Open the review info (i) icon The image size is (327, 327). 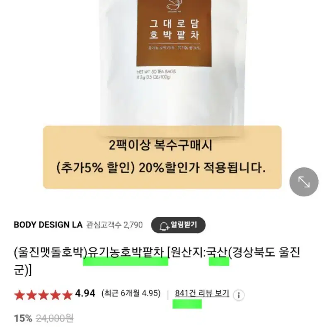point(239,295)
